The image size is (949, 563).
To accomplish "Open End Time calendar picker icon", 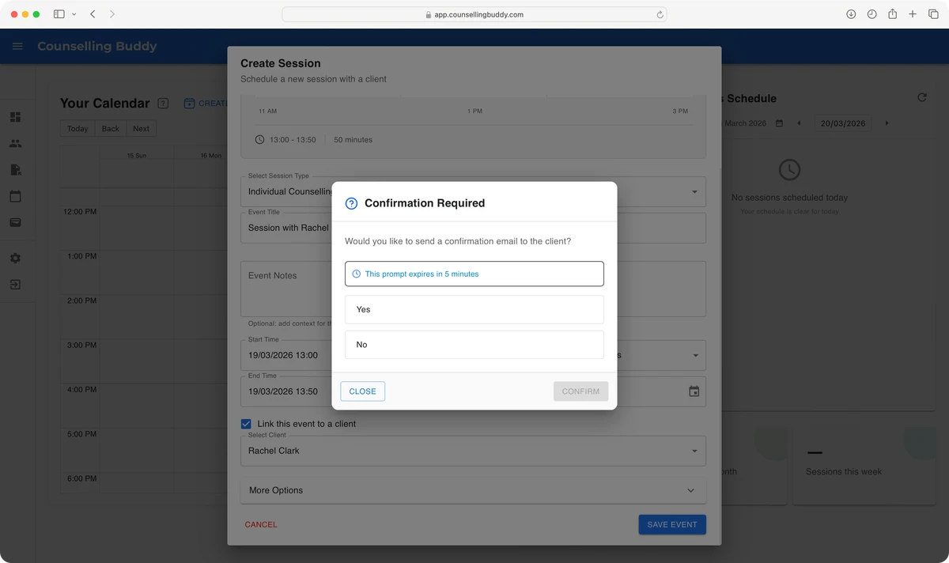I will pos(694,391).
